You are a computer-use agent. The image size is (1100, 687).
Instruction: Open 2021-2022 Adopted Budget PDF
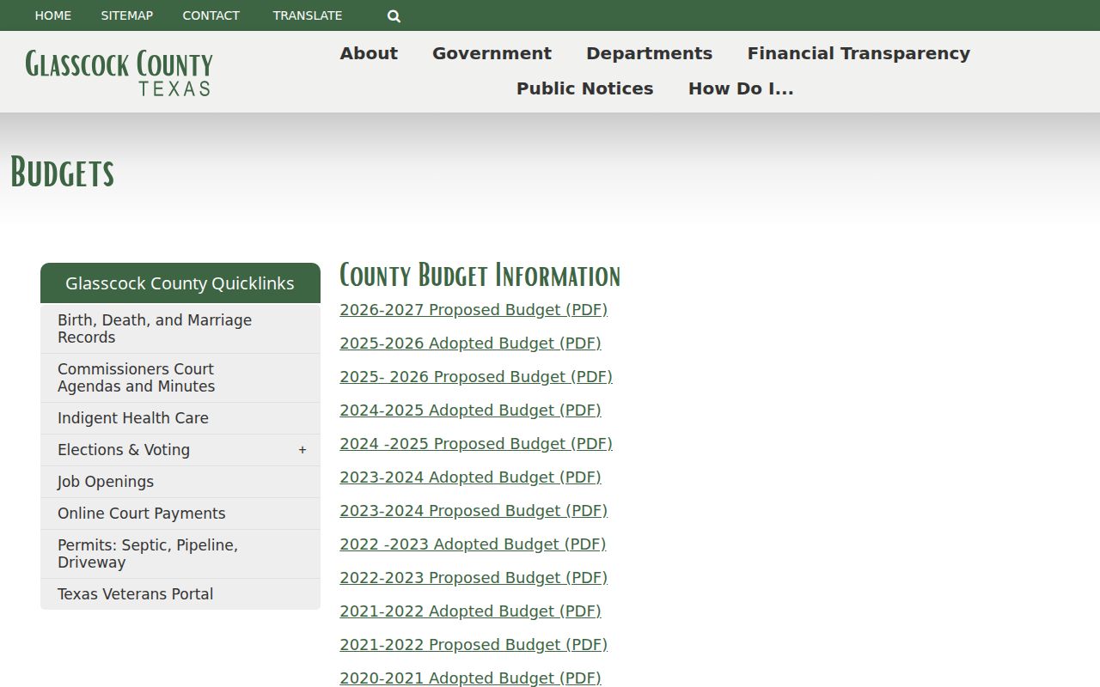pyautogui.click(x=470, y=611)
